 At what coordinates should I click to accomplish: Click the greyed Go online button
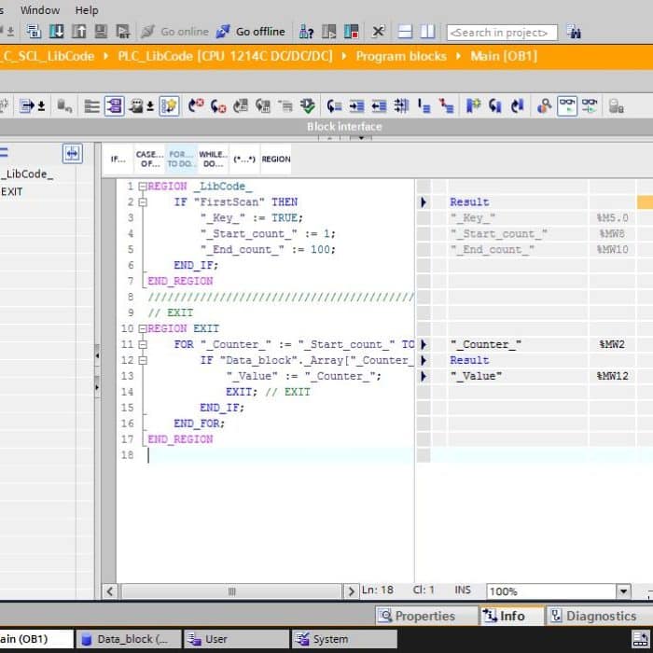click(175, 31)
